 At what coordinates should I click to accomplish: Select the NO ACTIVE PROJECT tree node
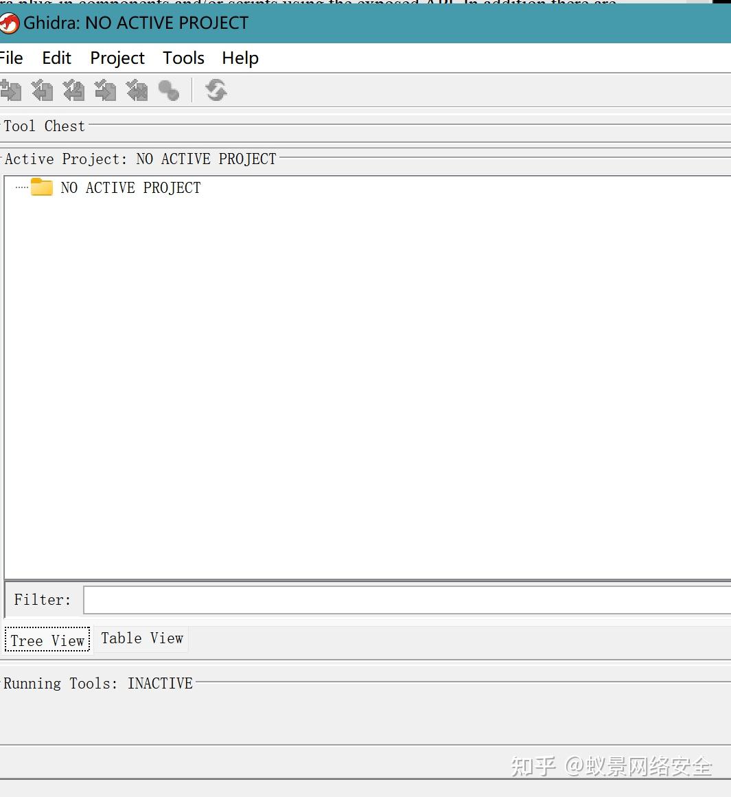(130, 187)
